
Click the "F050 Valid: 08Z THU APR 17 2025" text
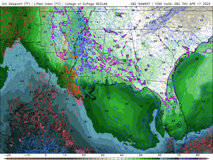click(182, 4)
